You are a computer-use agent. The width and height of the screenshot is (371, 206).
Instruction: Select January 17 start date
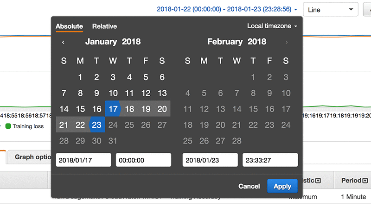click(x=113, y=109)
